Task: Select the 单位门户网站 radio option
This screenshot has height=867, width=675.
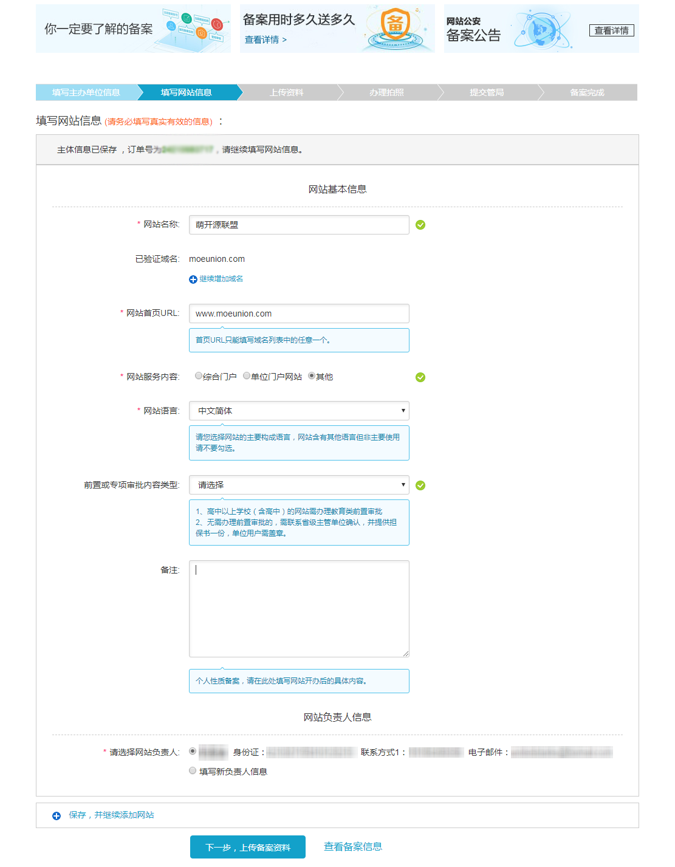Action: [247, 376]
